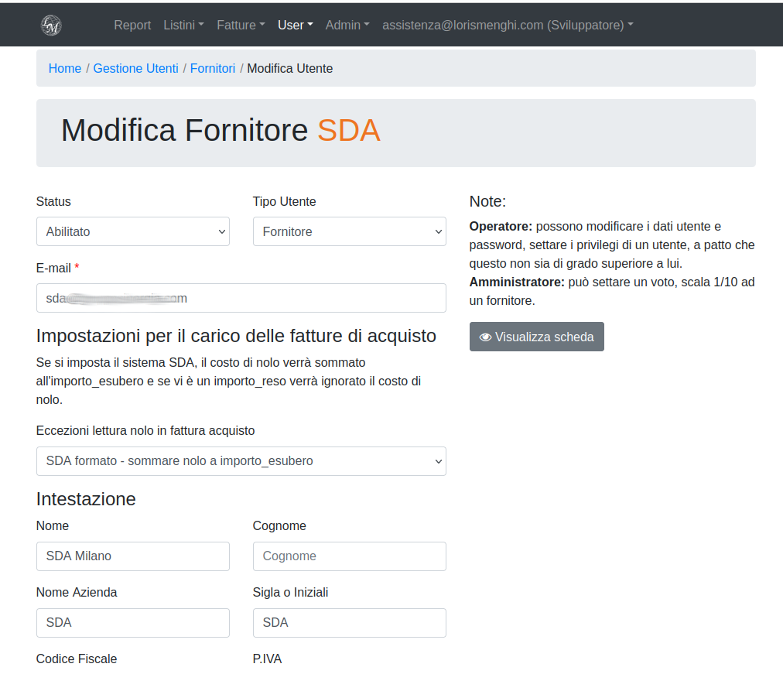Expand Eccezioni lettura nolo dropdown
Image resolution: width=783 pixels, height=674 pixels.
pyautogui.click(x=241, y=461)
